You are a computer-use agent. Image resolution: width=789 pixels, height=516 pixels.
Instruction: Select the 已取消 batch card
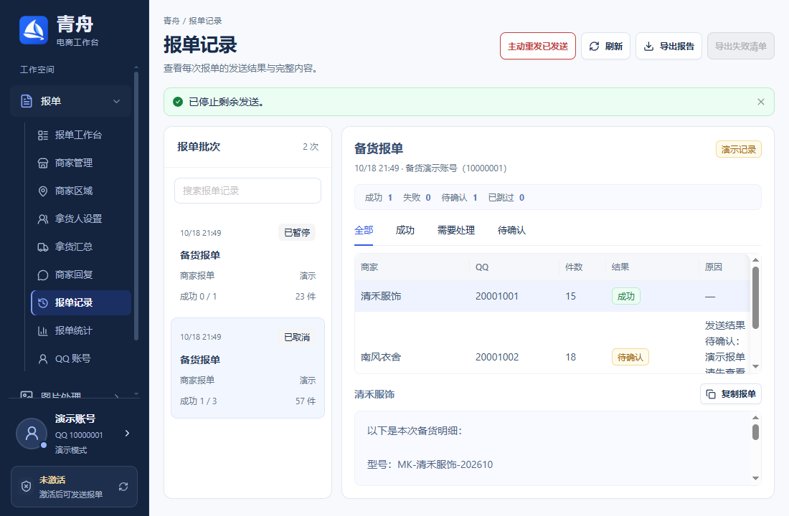coord(247,368)
